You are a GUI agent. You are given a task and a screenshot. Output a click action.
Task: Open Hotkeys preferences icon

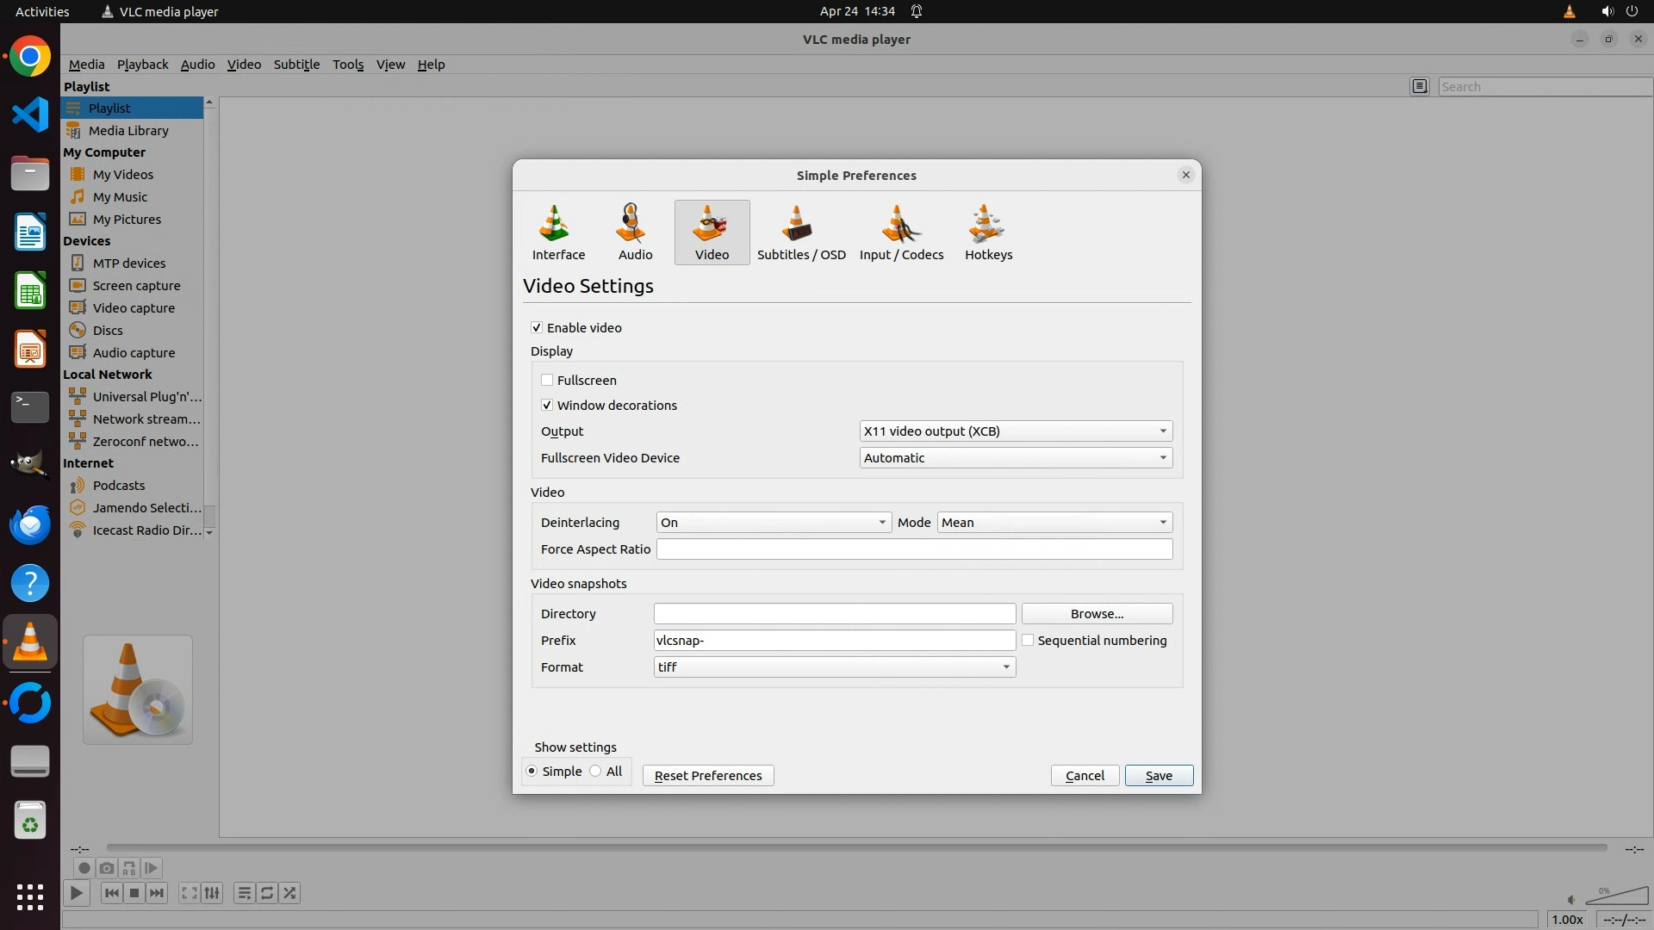(x=988, y=232)
